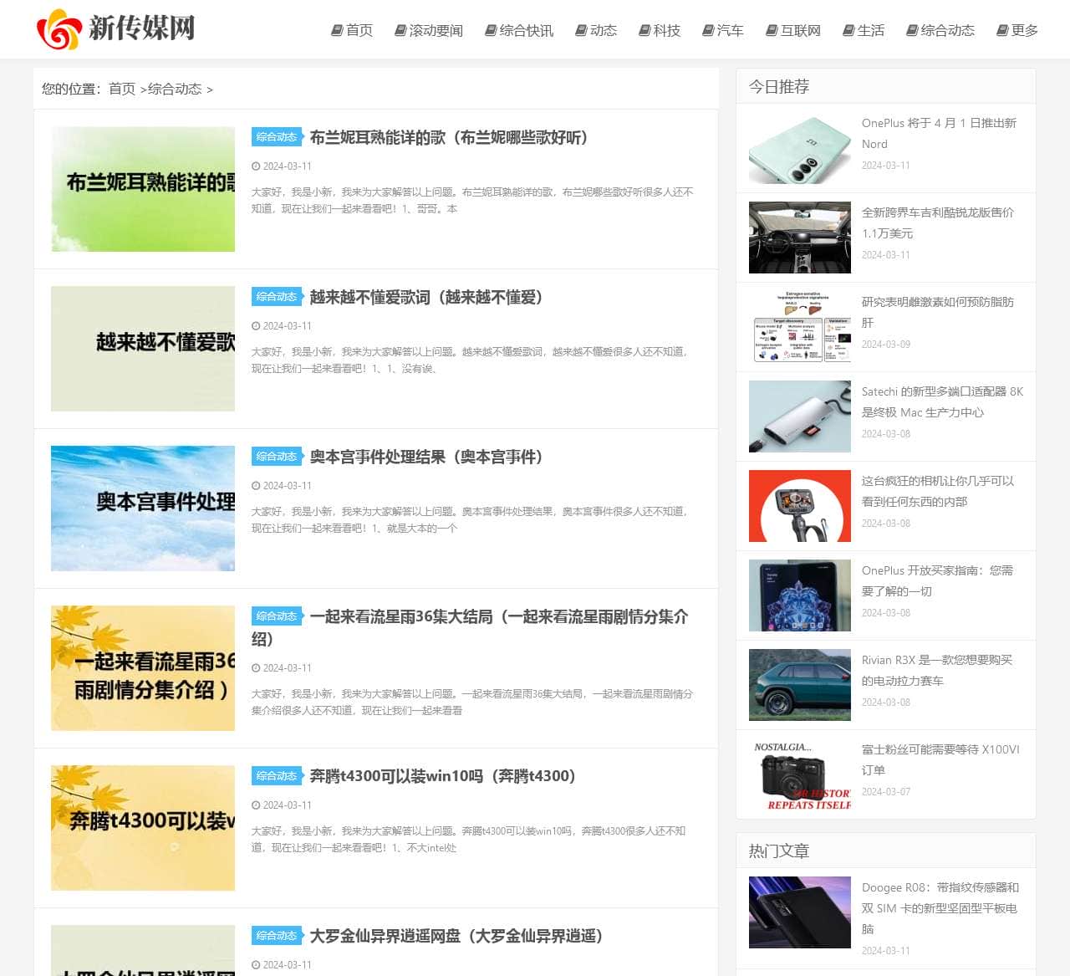Click the book icon beside 生活

(x=848, y=30)
